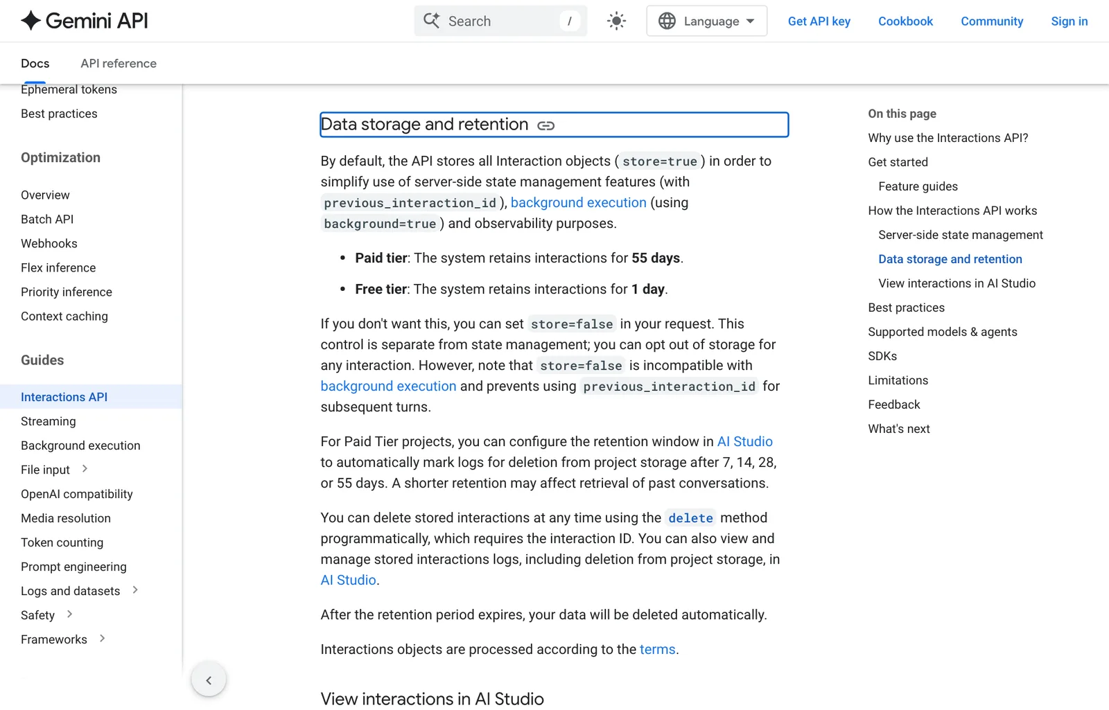Expand the File input submenu chevron
This screenshot has height=710, width=1109.
[x=85, y=469]
